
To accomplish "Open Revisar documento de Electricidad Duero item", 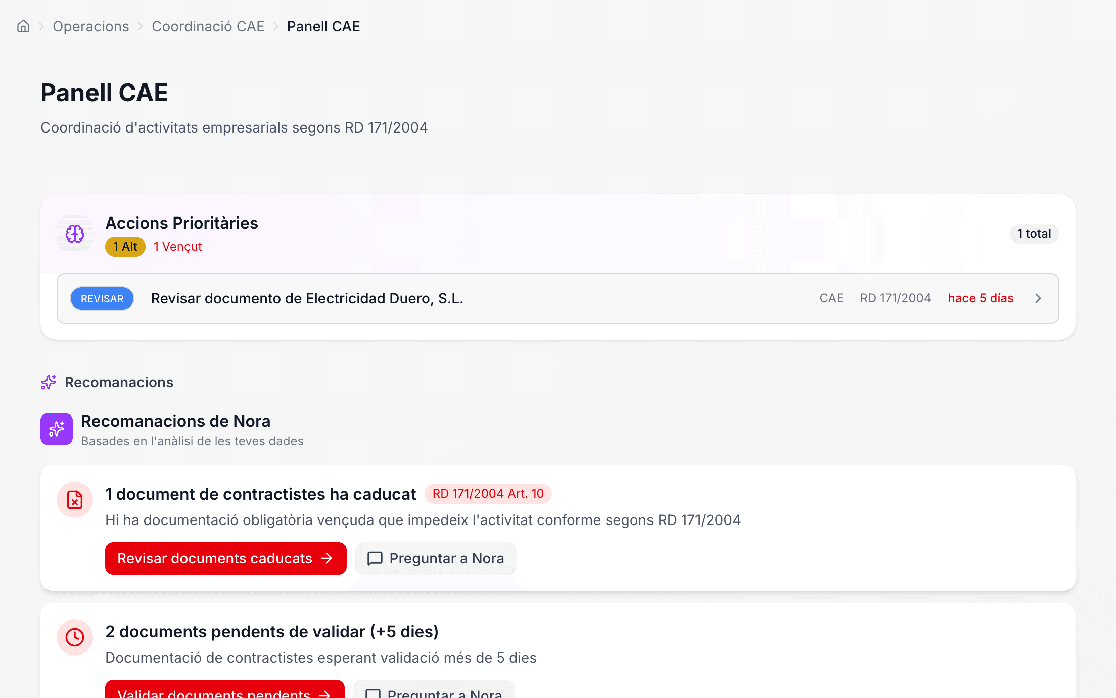I will click(x=558, y=298).
